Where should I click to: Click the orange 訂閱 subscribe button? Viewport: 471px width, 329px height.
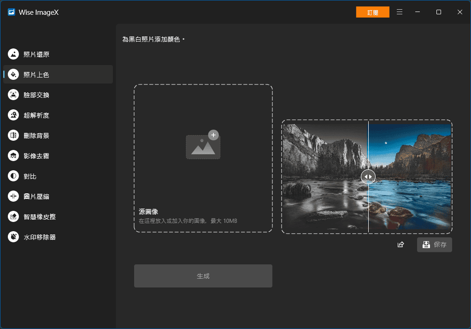[372, 12]
